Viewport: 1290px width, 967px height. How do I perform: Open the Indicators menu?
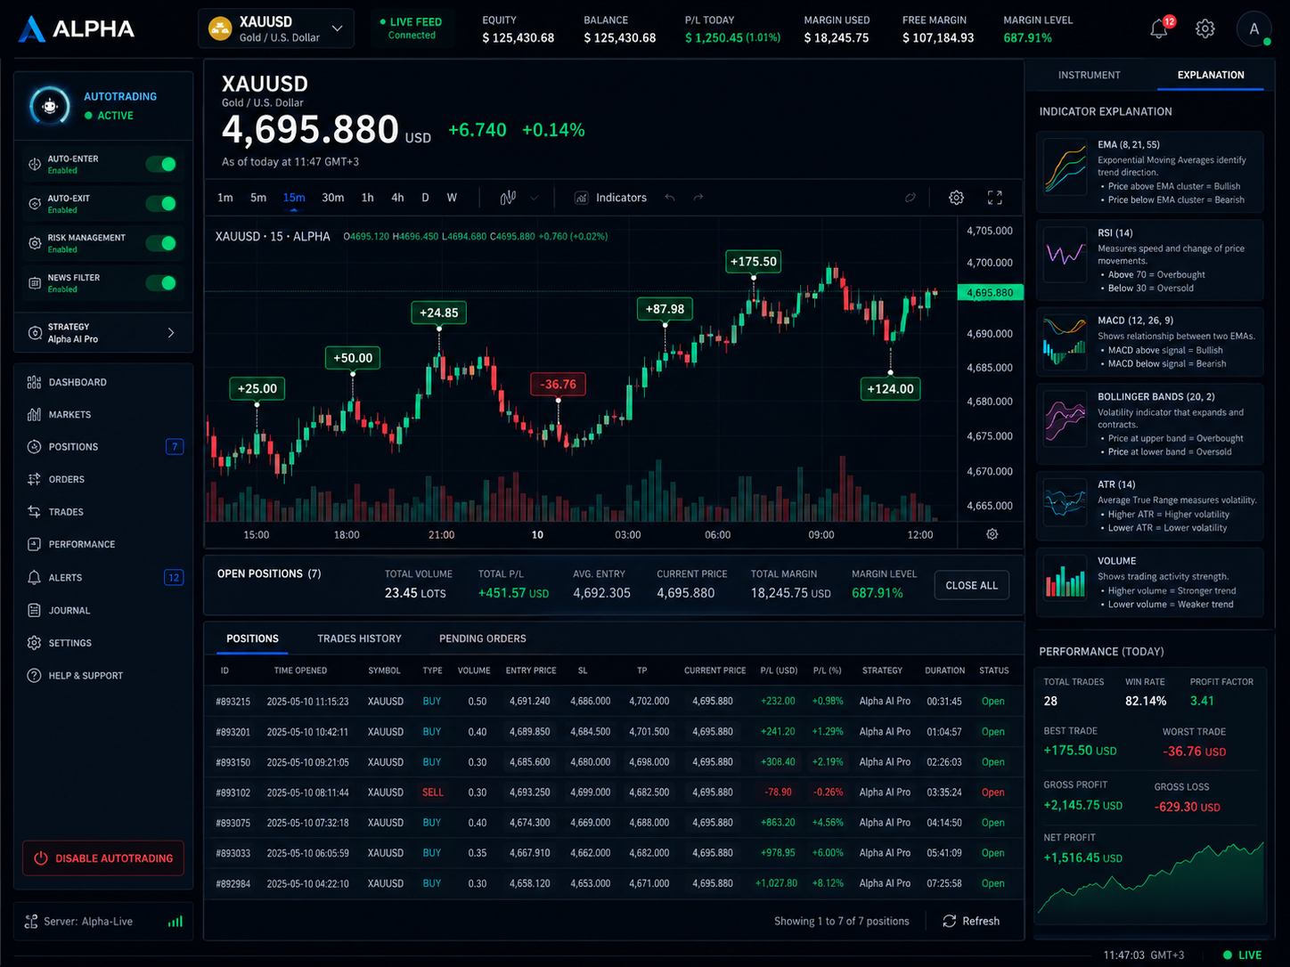[611, 198]
